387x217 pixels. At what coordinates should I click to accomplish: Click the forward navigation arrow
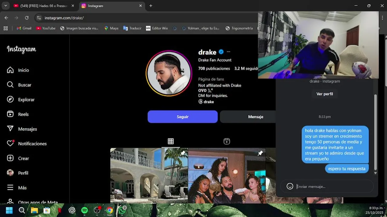(x=16, y=18)
